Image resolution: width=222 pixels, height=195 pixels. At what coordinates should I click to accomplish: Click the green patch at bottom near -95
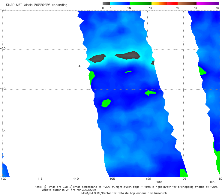(x=184, y=173)
